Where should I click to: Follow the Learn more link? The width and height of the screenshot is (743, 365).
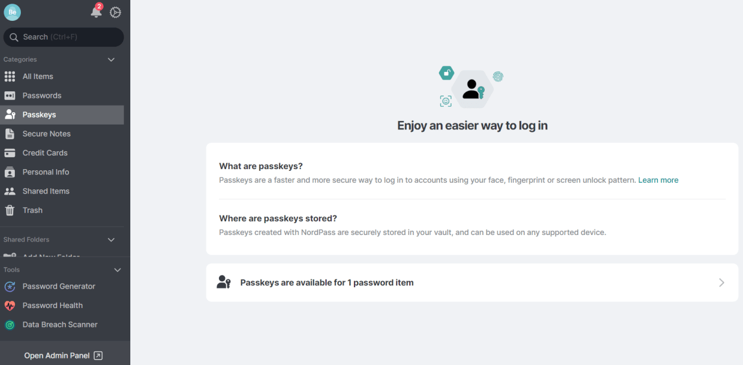(x=658, y=180)
